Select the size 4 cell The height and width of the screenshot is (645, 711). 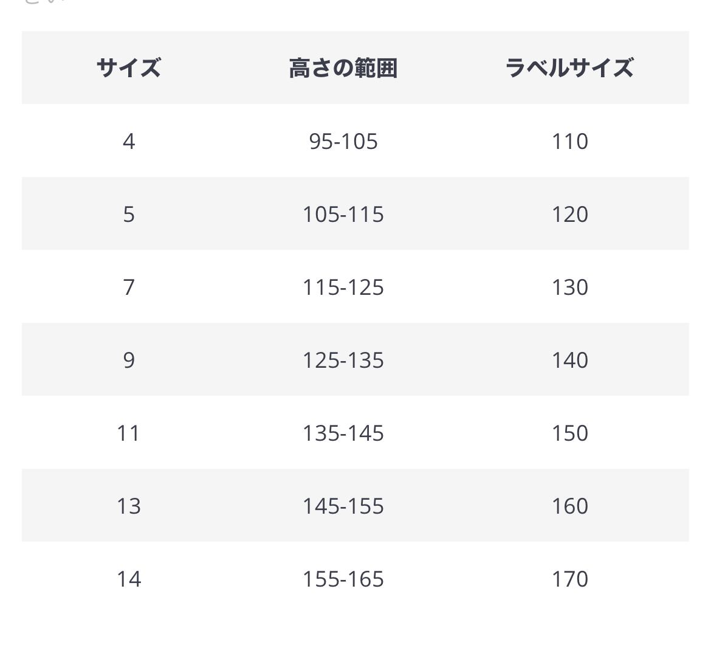pyautogui.click(x=129, y=141)
